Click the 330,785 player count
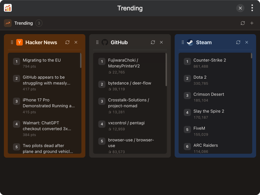 point(201,84)
